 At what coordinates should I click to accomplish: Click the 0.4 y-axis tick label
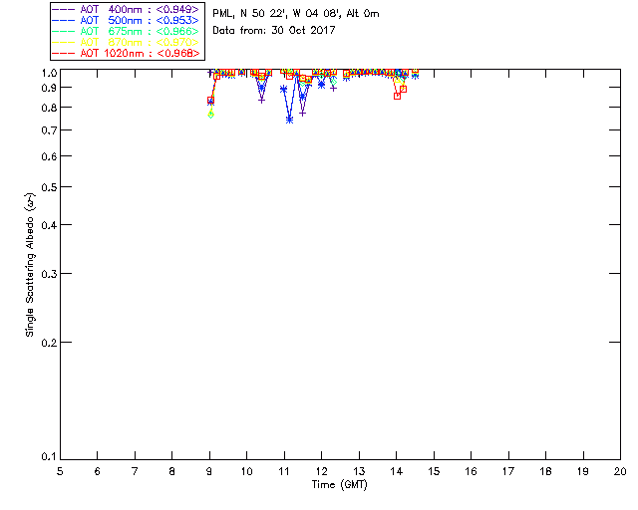click(49, 225)
